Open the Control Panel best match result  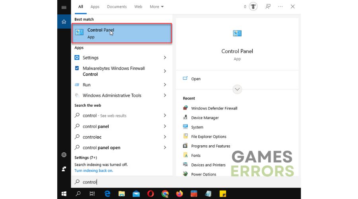coord(122,33)
